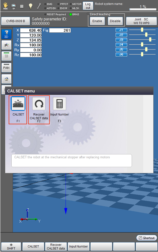Click the home view icon
The height and width of the screenshot is (252, 158).
6,79
